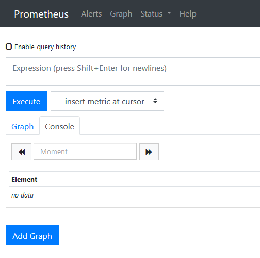Click the forward time double-arrow icon
Screen dimensions: 260x258
149,152
